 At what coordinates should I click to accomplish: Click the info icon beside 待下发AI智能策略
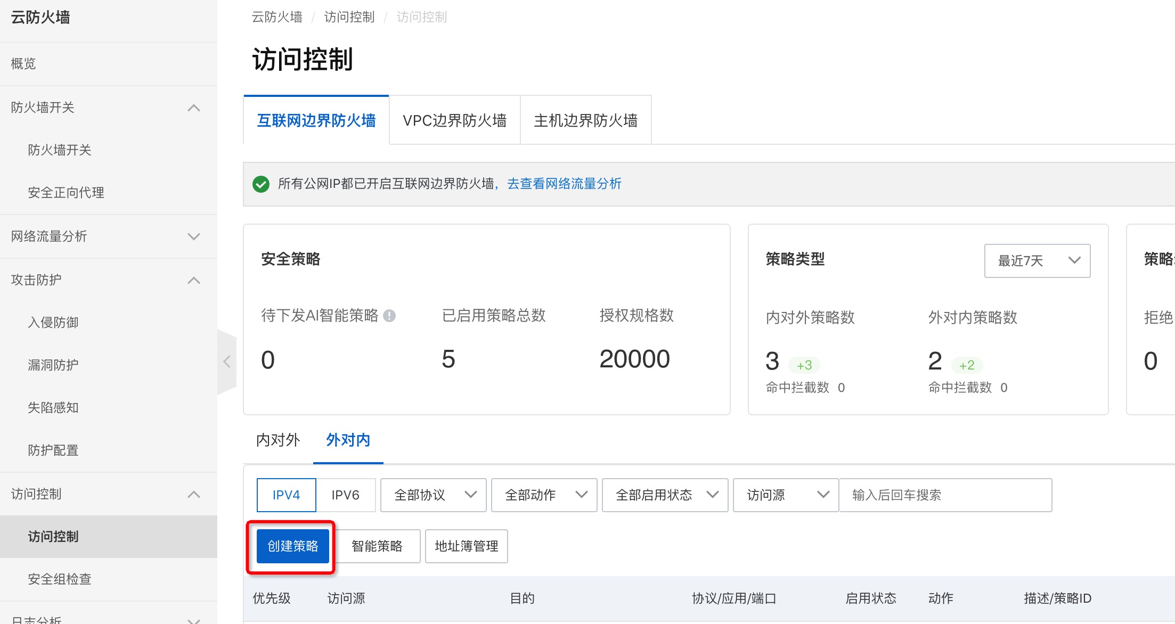[389, 316]
